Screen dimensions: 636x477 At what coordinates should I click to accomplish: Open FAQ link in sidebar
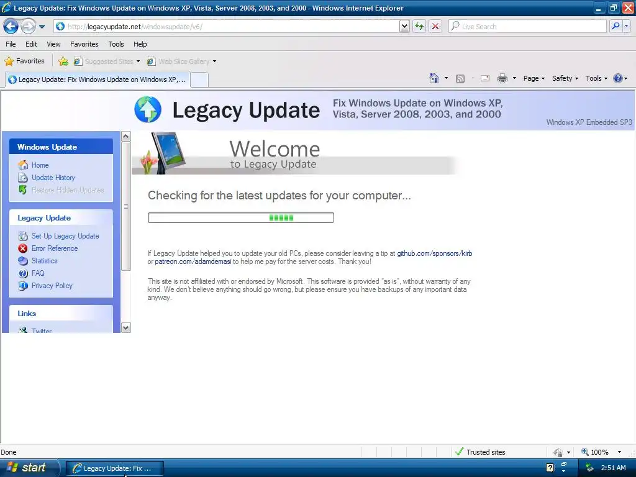pos(38,273)
